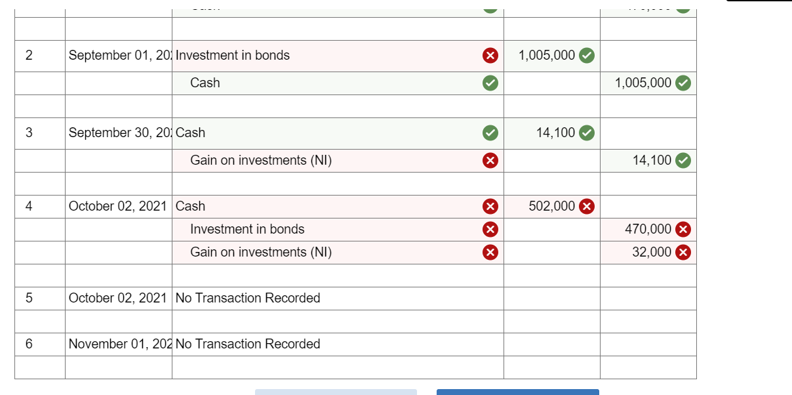The image size is (792, 395).
Task: Click the green check on the 1,005,000 credit amount
Action: click(x=685, y=83)
